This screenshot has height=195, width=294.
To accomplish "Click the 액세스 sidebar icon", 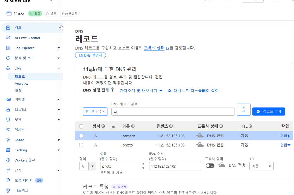I will (8, 130).
